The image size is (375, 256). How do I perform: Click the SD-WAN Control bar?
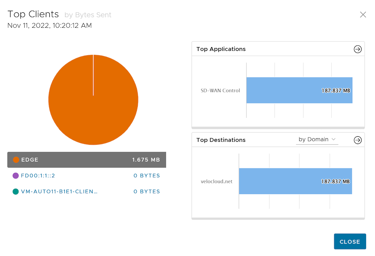click(x=299, y=90)
